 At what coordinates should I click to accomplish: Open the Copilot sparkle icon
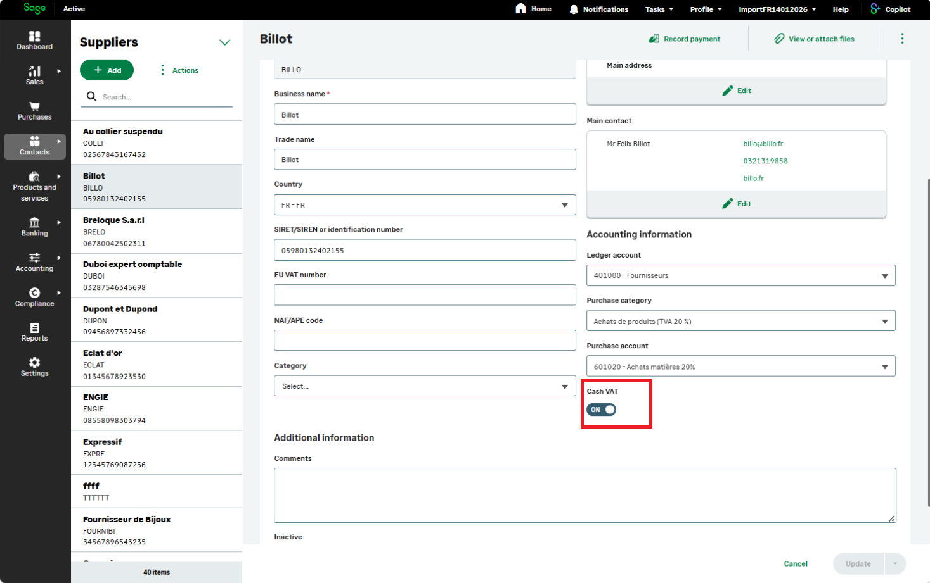[875, 9]
